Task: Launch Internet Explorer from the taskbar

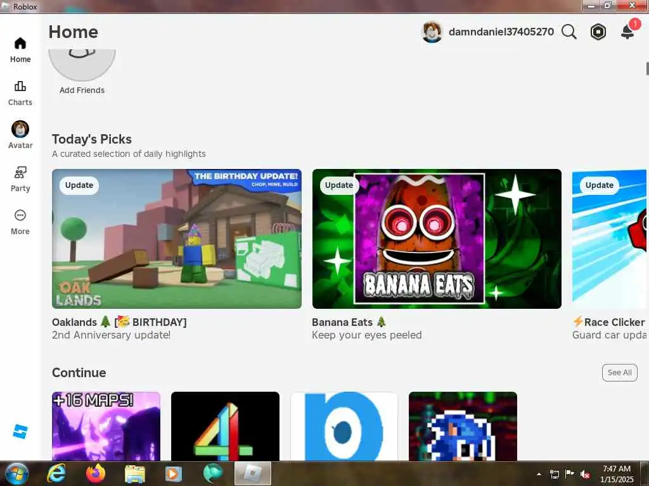Action: click(x=56, y=473)
